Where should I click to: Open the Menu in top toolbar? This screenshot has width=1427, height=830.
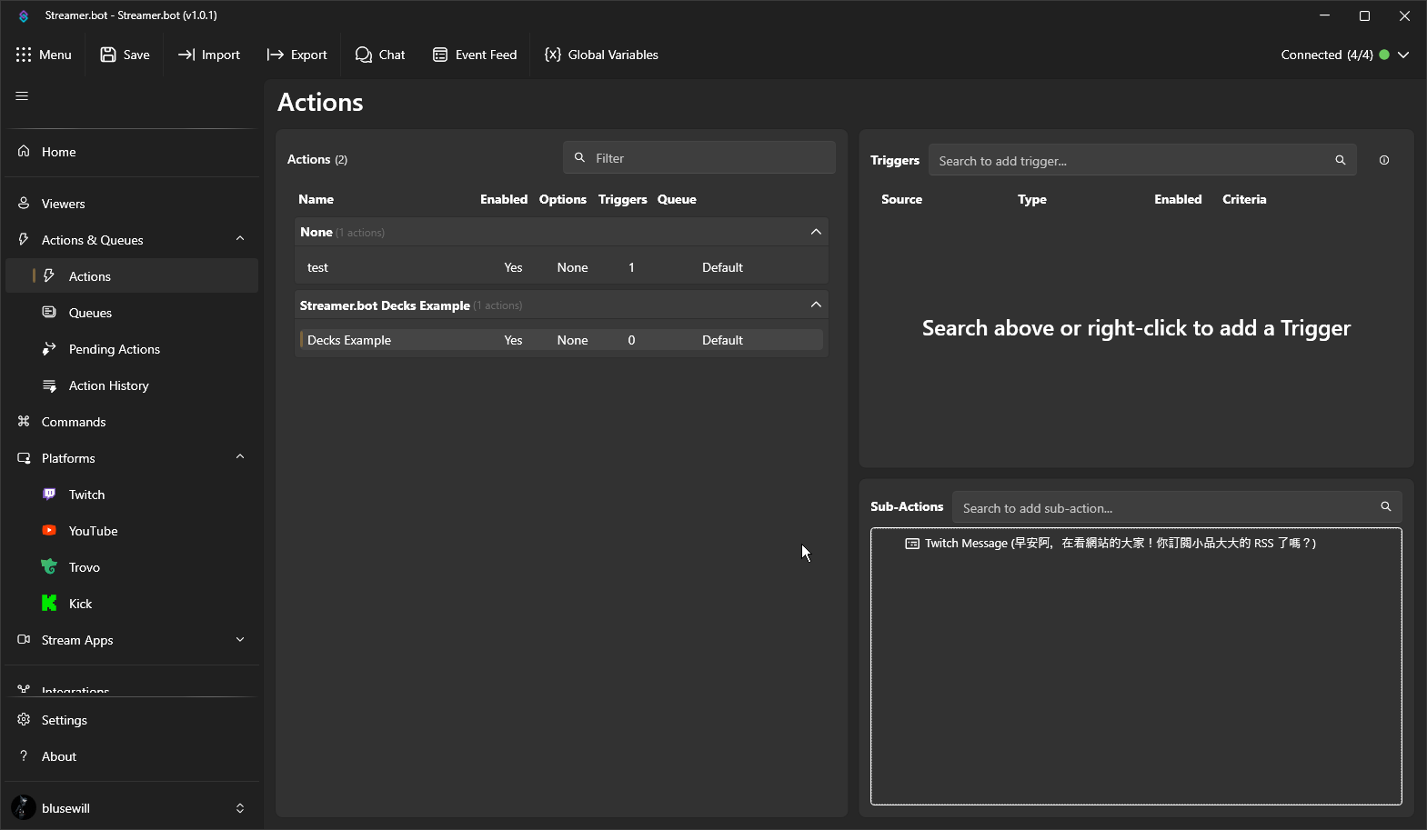(44, 55)
